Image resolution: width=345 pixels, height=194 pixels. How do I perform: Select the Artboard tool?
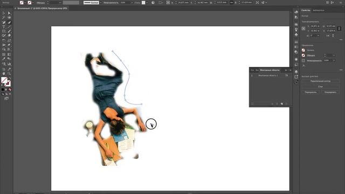pos(4,70)
